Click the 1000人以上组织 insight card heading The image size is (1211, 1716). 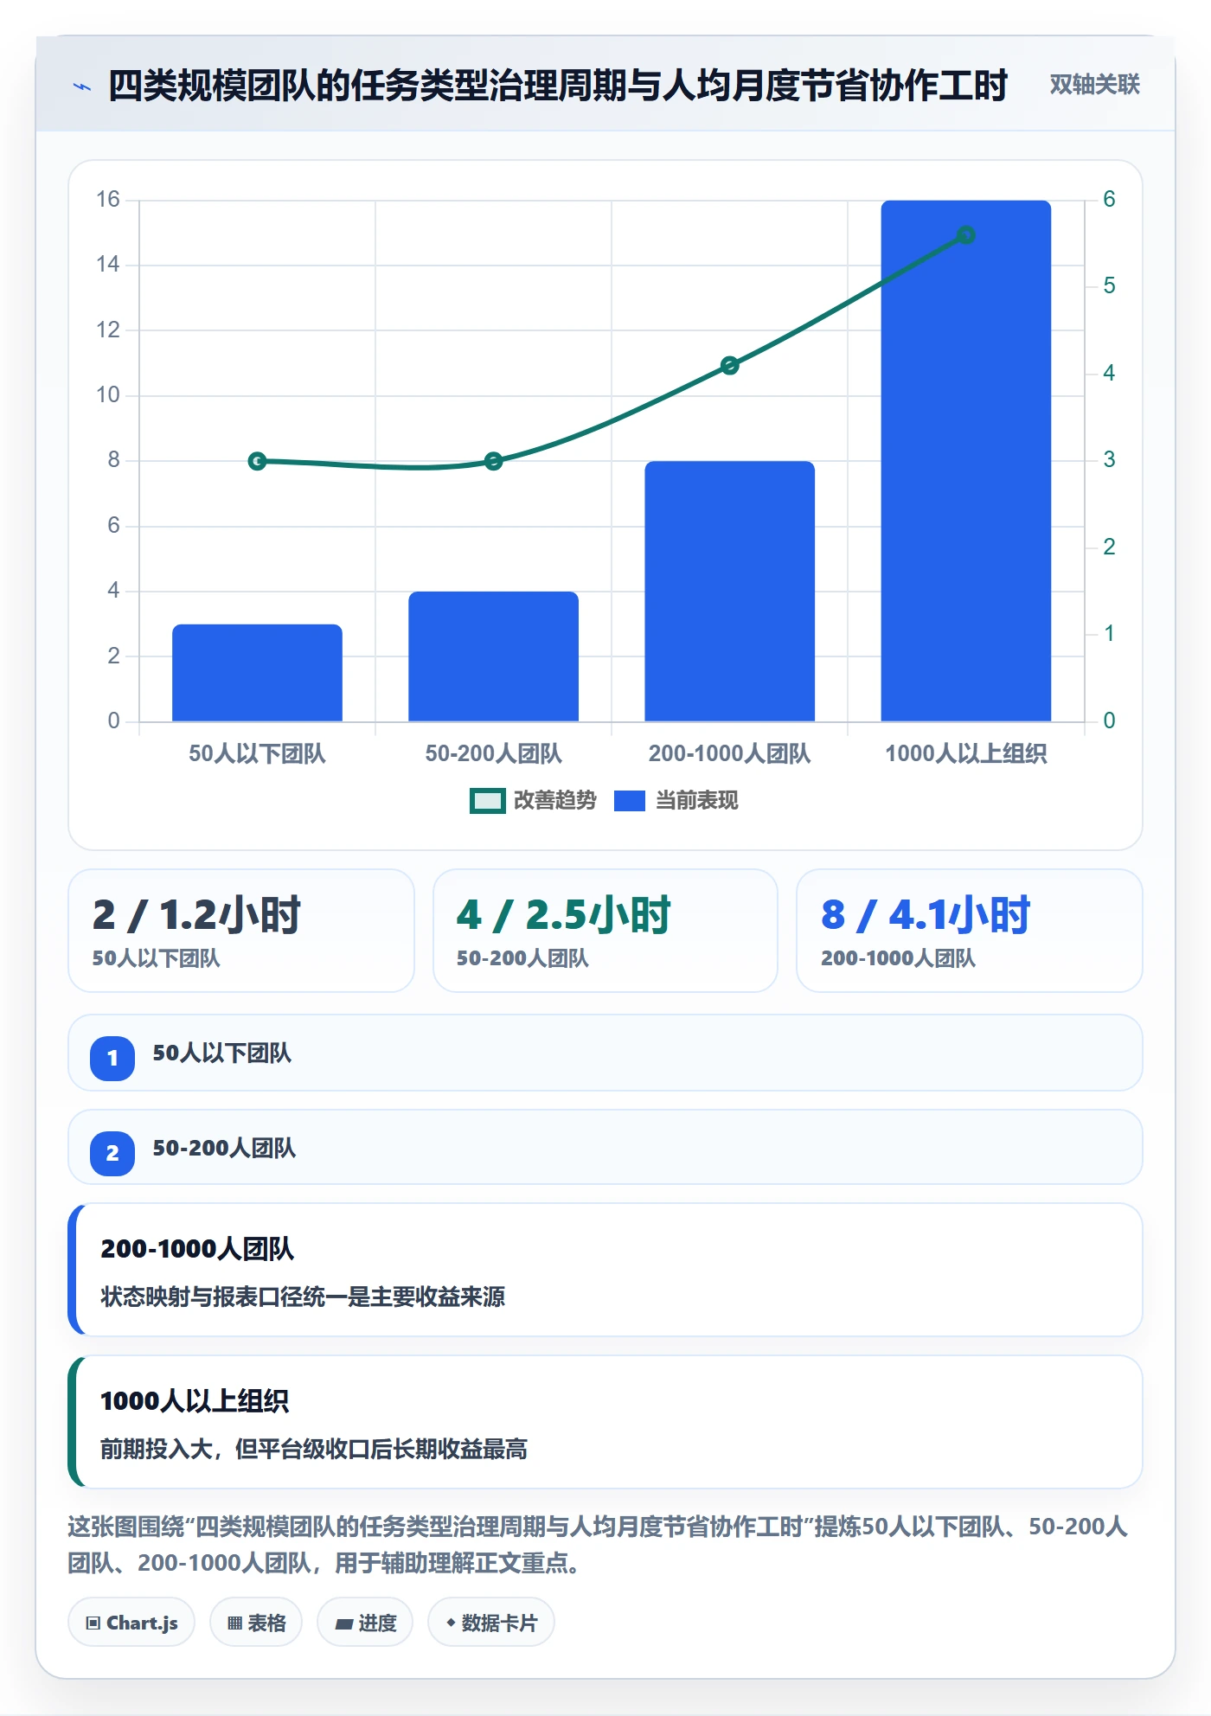[x=195, y=1401]
